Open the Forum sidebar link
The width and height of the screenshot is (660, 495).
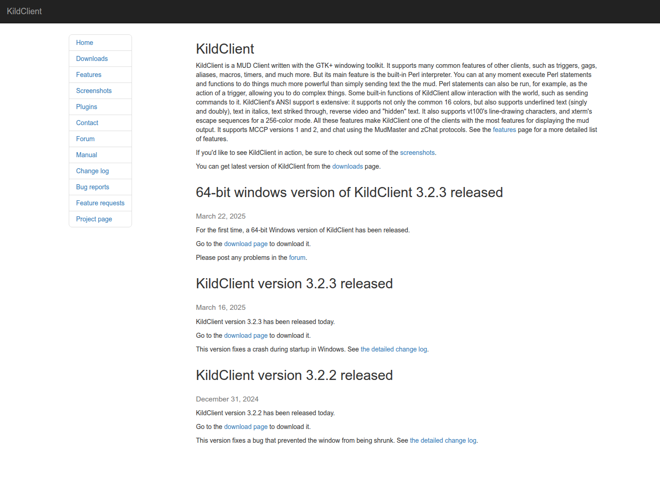[100, 139]
